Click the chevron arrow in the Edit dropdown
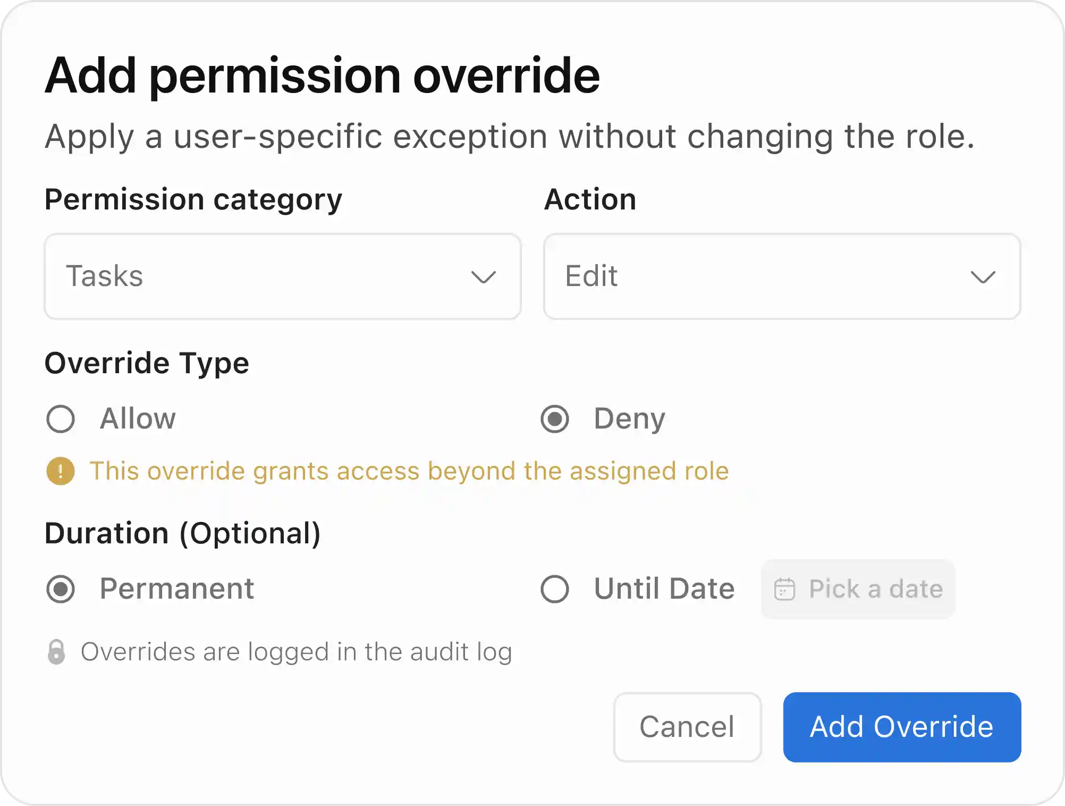1065x806 pixels. tap(983, 277)
